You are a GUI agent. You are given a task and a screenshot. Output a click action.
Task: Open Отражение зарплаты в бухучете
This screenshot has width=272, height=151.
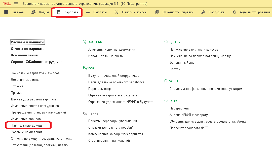tap(112, 95)
